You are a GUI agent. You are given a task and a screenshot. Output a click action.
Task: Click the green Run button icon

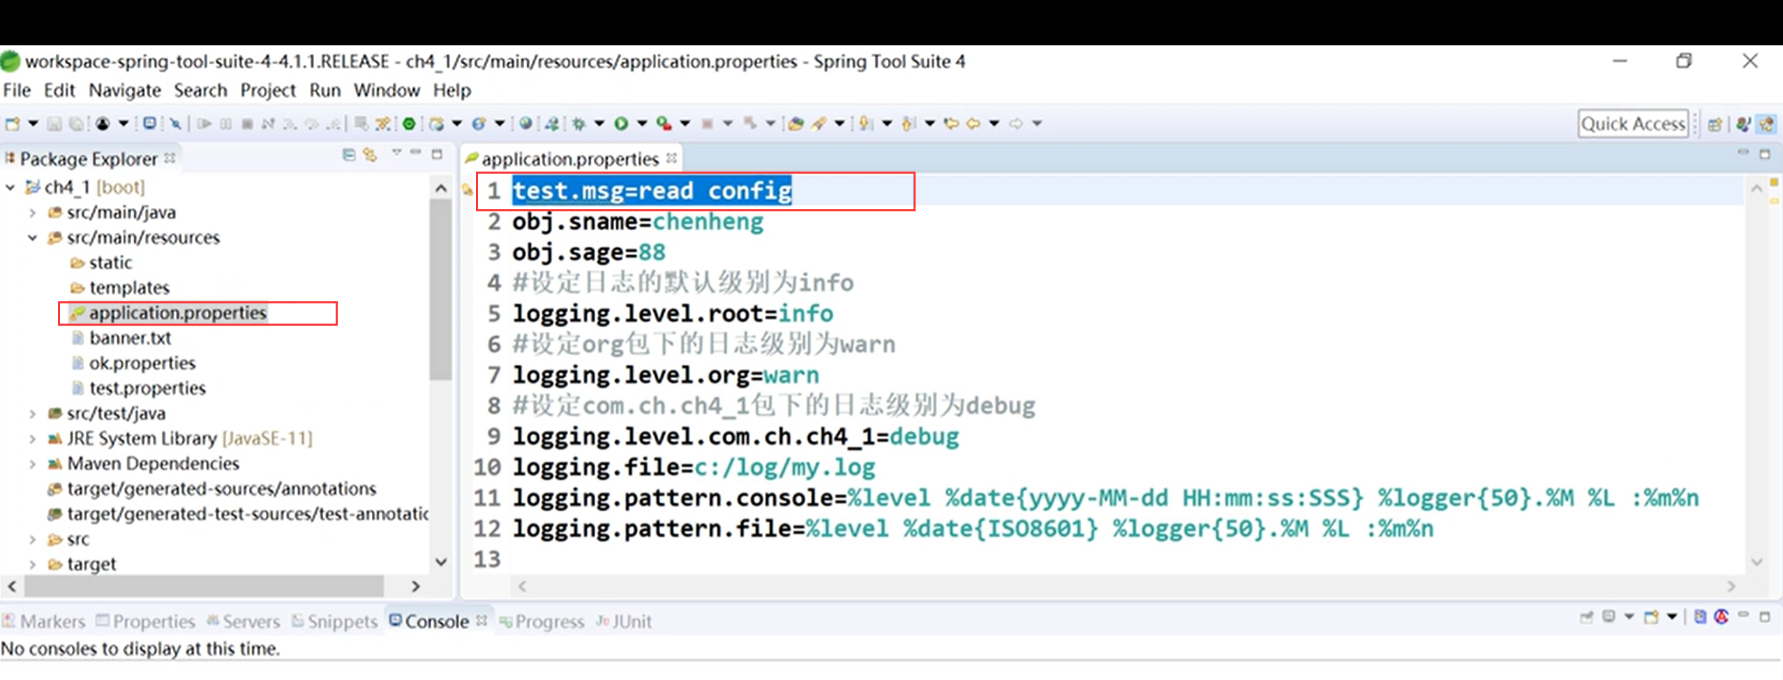click(621, 123)
